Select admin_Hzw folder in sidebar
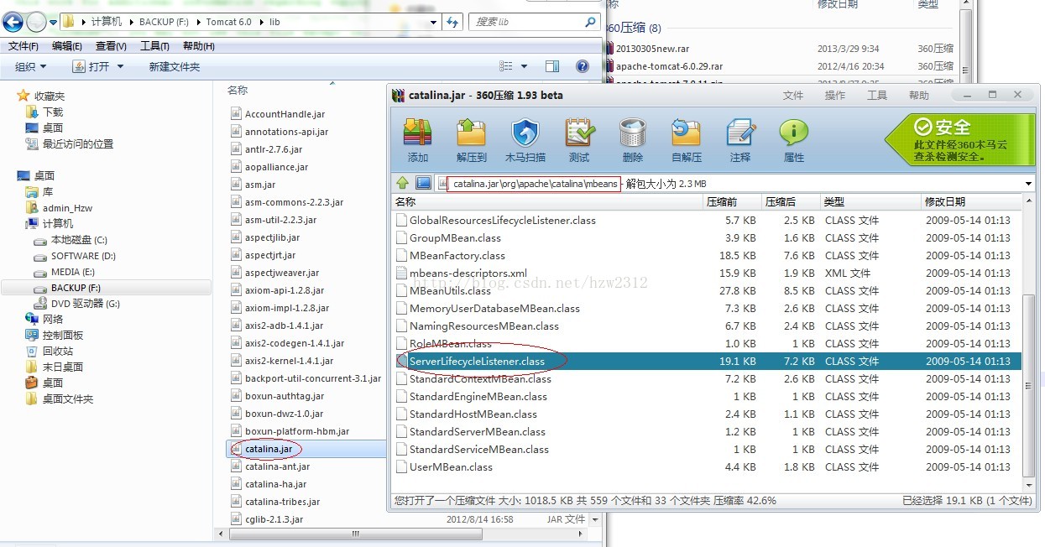This screenshot has width=1045, height=547. (x=60, y=207)
